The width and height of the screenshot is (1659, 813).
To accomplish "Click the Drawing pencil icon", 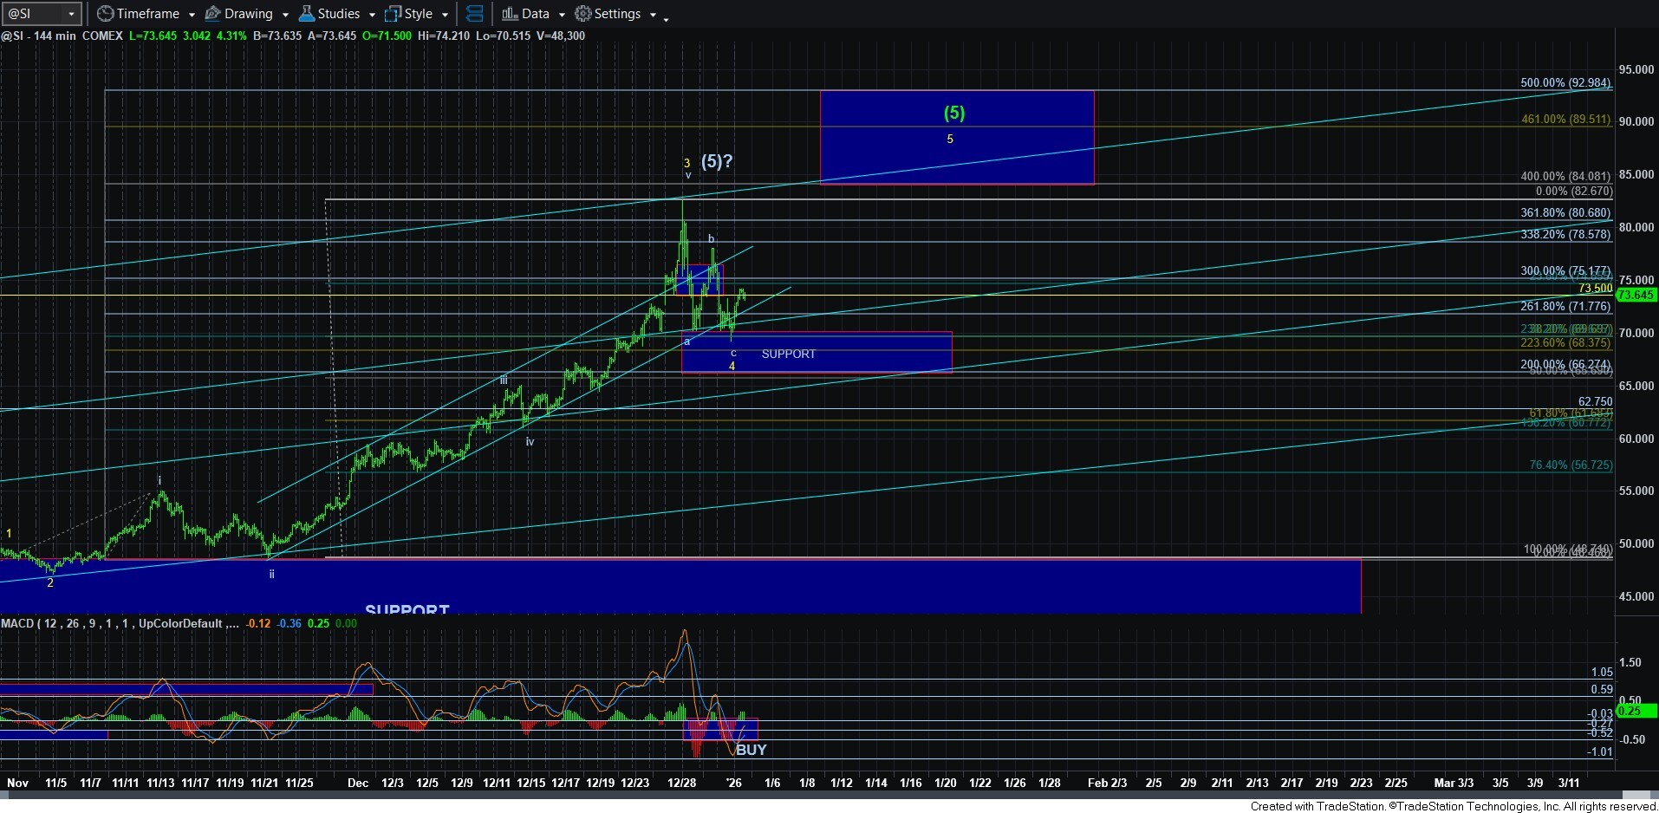I will [211, 14].
